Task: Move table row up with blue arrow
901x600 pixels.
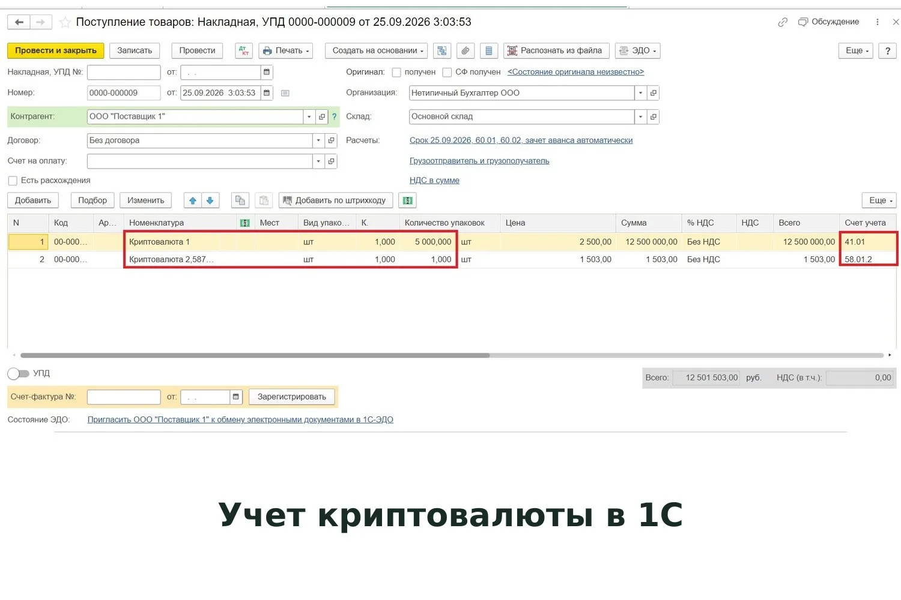Action: (193, 200)
